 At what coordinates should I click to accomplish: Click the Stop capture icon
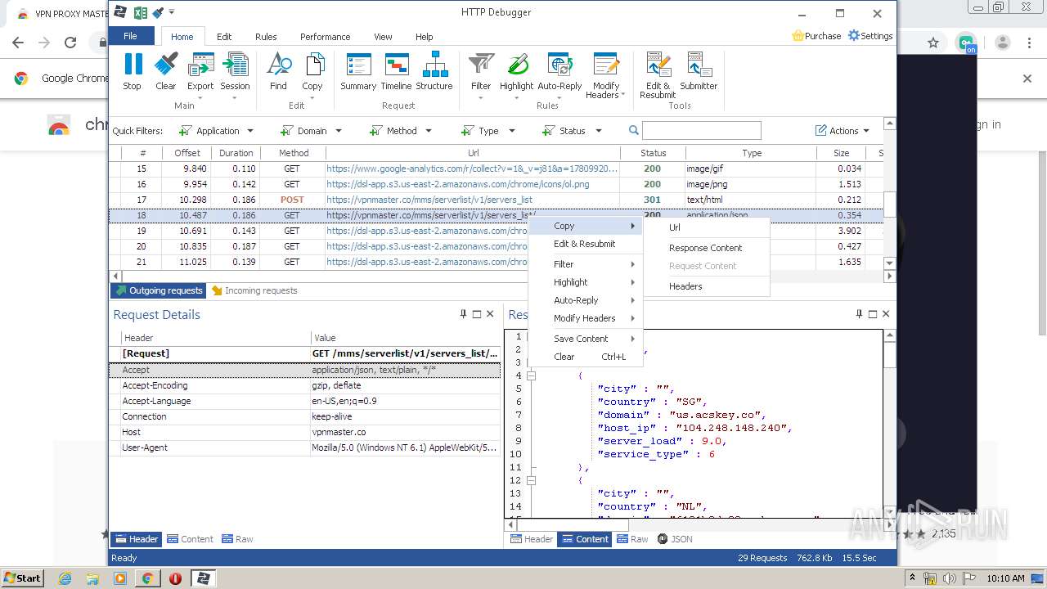pyautogui.click(x=132, y=71)
